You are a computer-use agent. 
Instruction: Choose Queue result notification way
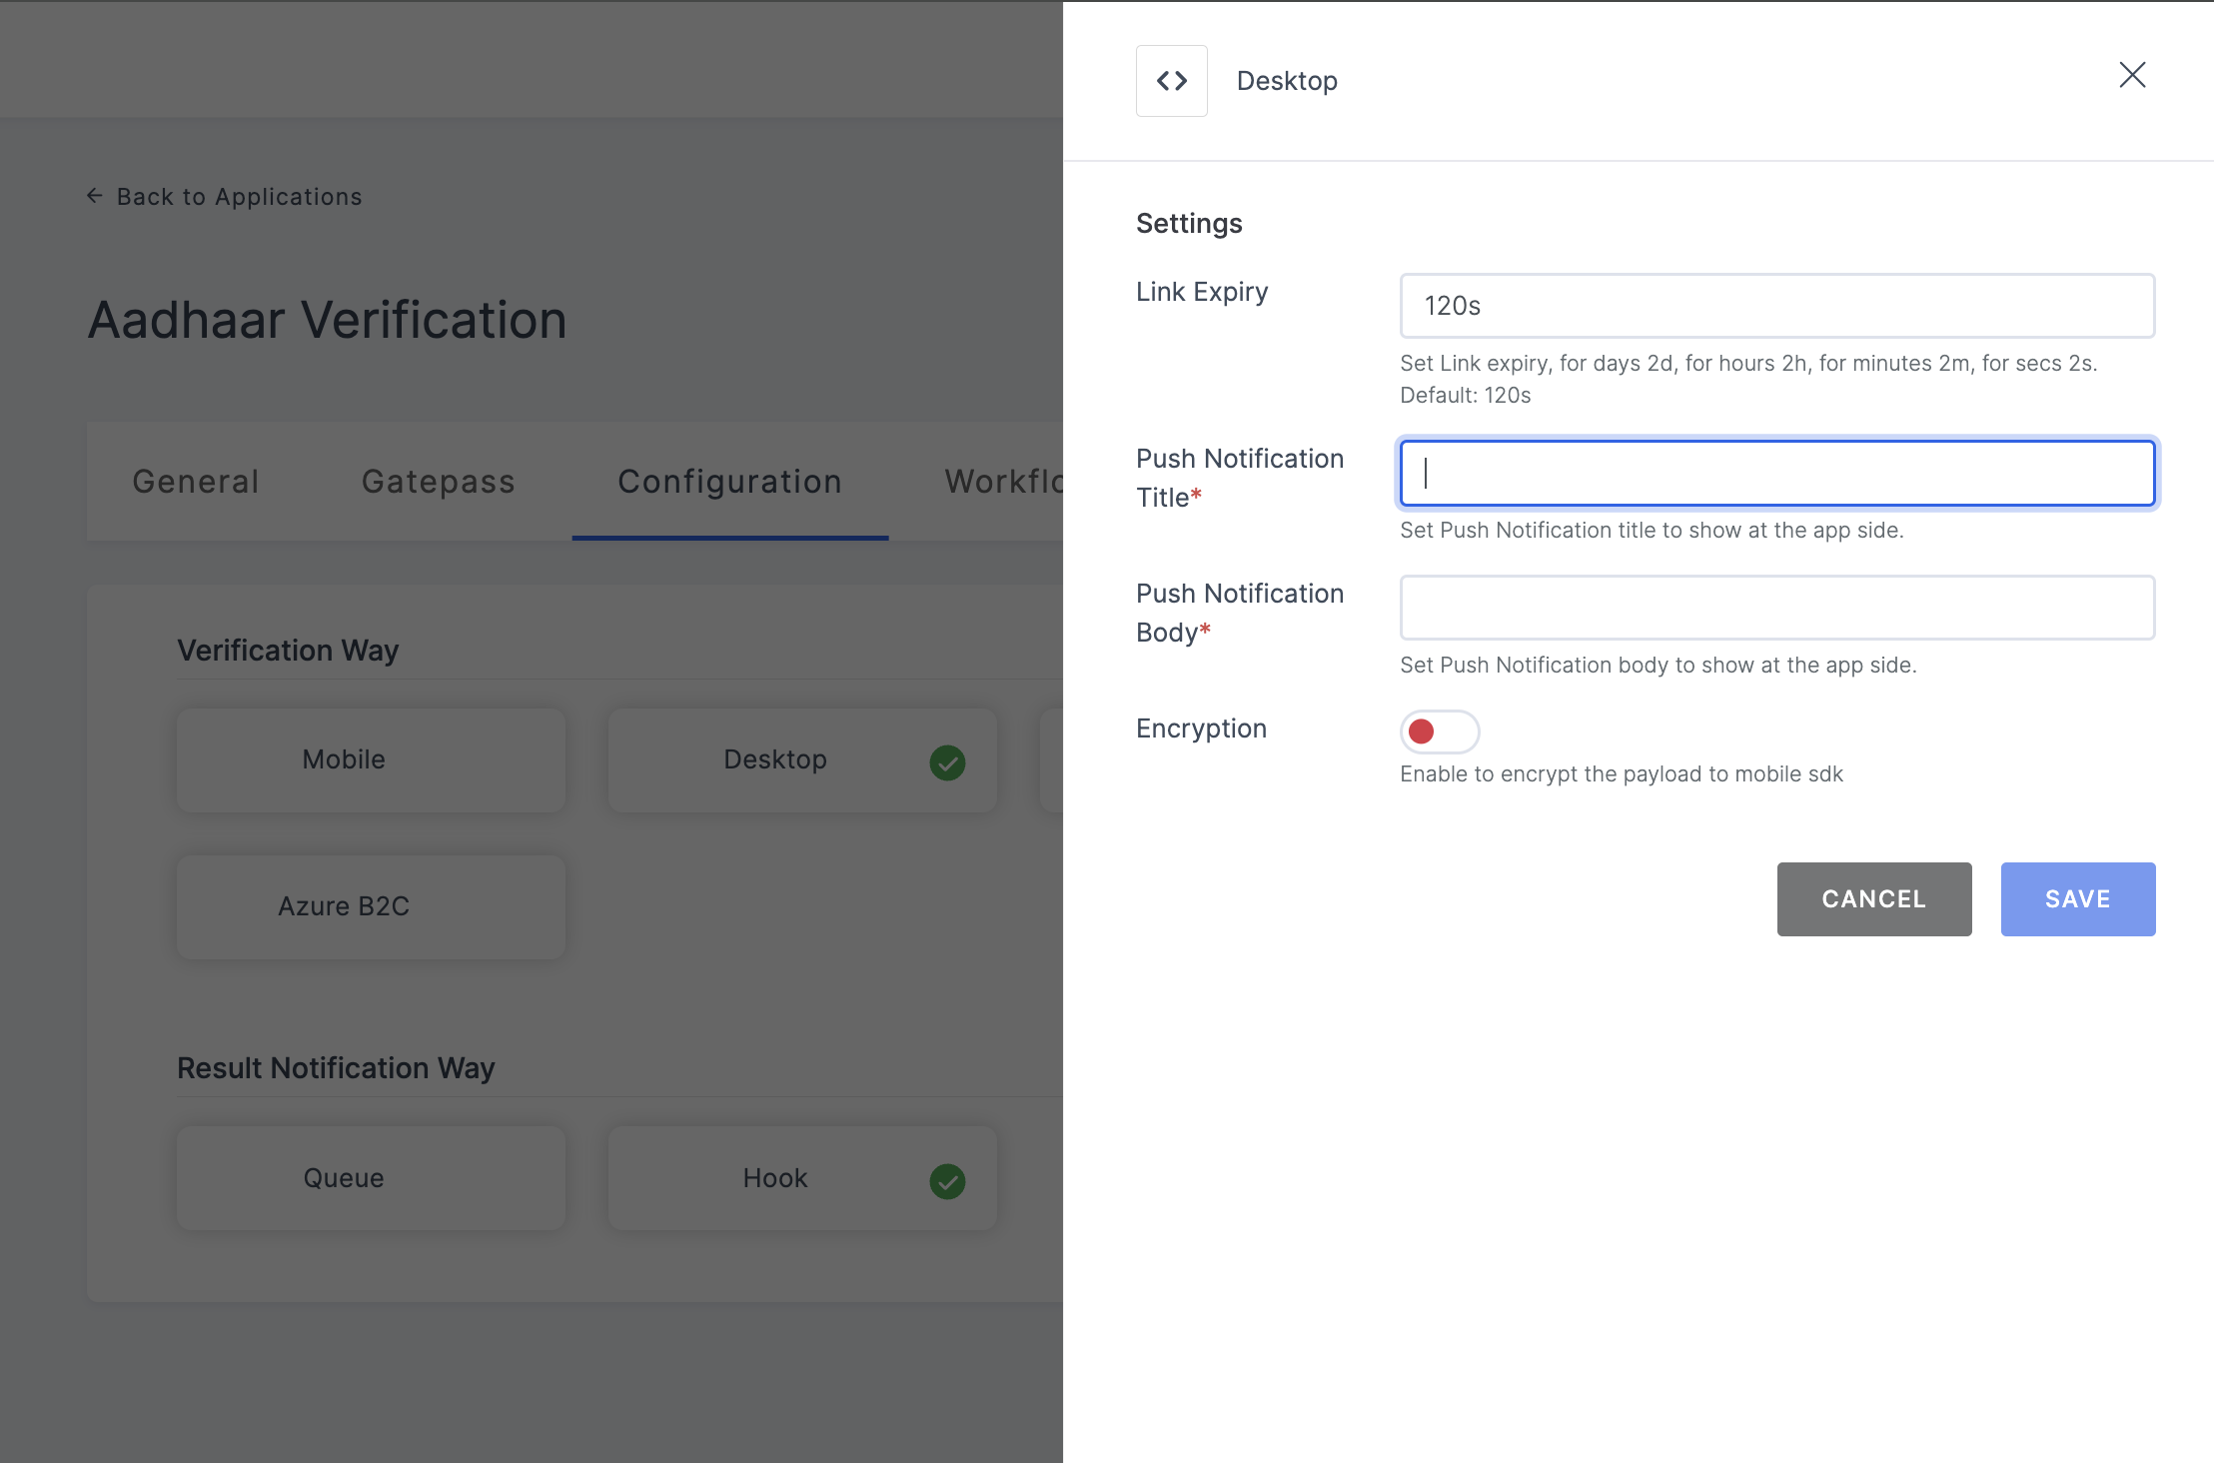[371, 1178]
